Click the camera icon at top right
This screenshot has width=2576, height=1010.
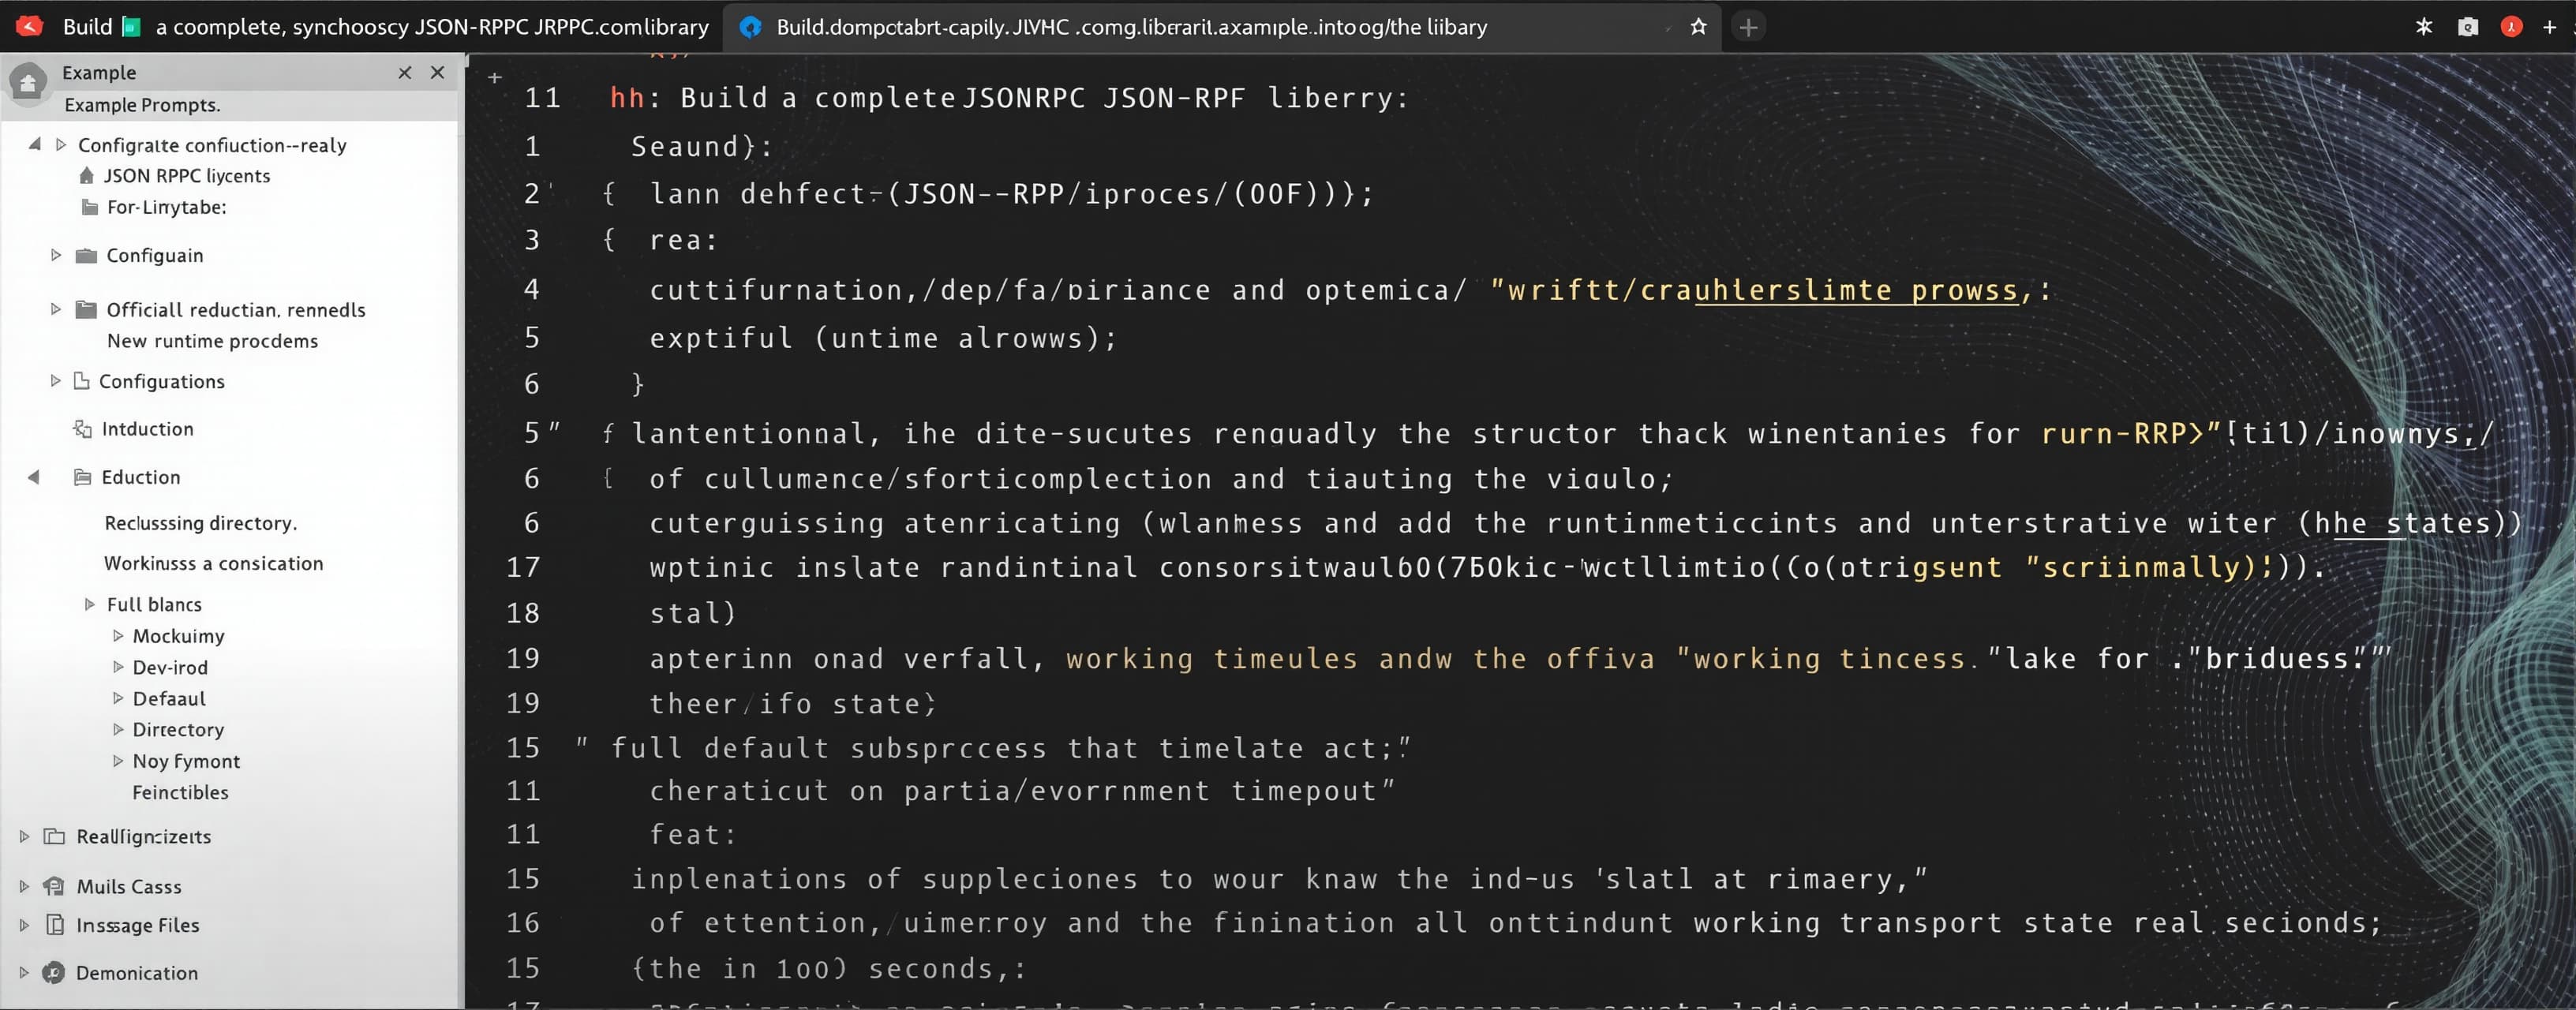(x=2468, y=27)
